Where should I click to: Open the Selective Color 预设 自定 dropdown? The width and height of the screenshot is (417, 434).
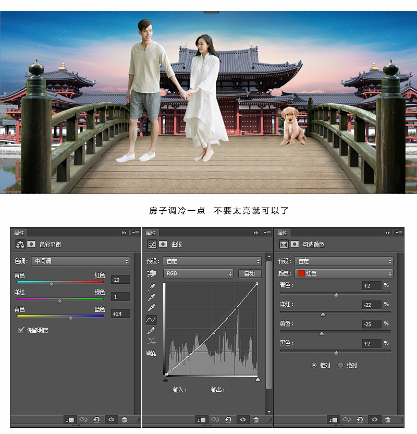tap(344, 261)
